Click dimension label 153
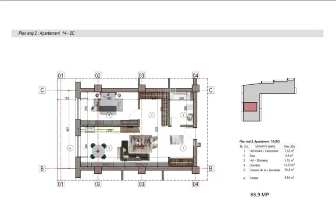 [x=67, y=98]
